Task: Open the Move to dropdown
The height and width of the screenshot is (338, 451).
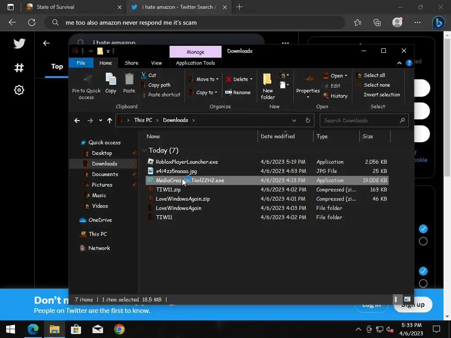Action: [x=203, y=79]
